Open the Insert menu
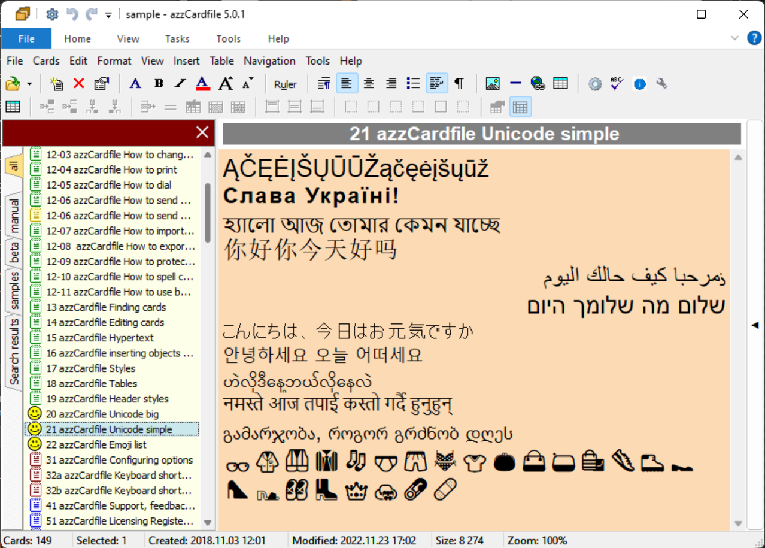The width and height of the screenshot is (765, 548). tap(187, 61)
